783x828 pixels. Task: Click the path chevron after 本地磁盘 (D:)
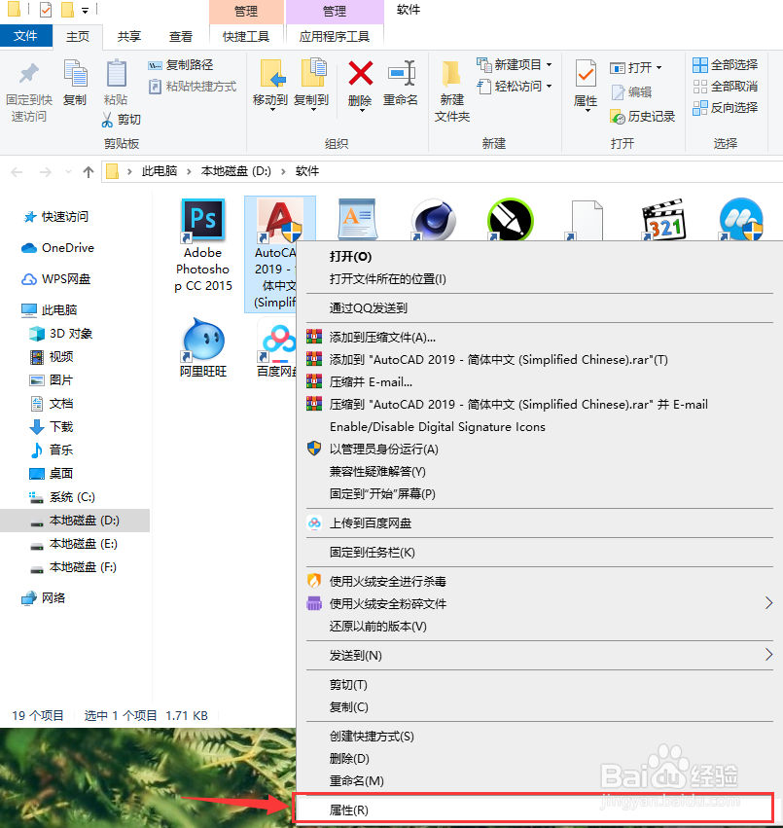(283, 171)
